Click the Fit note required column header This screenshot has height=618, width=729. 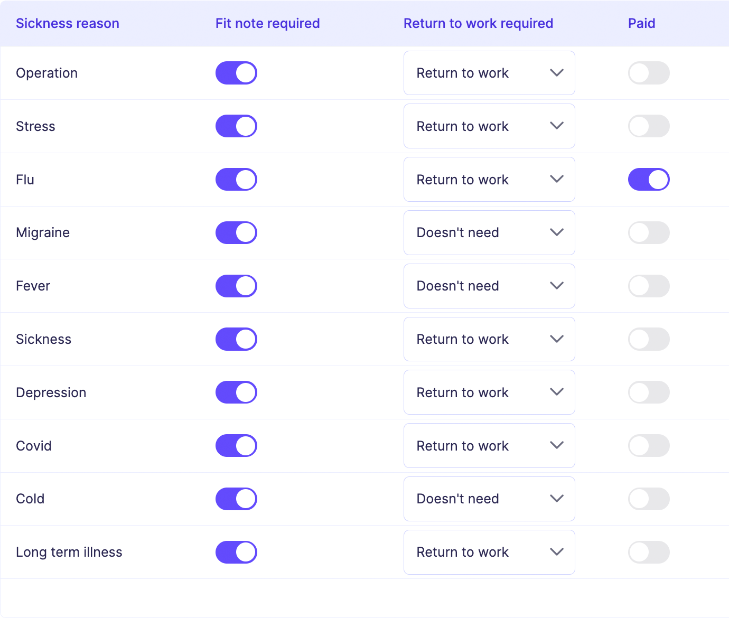(x=267, y=24)
